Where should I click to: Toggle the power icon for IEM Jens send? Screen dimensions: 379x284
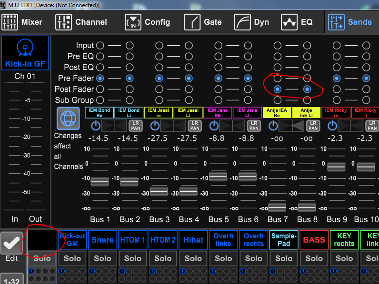coord(214,126)
